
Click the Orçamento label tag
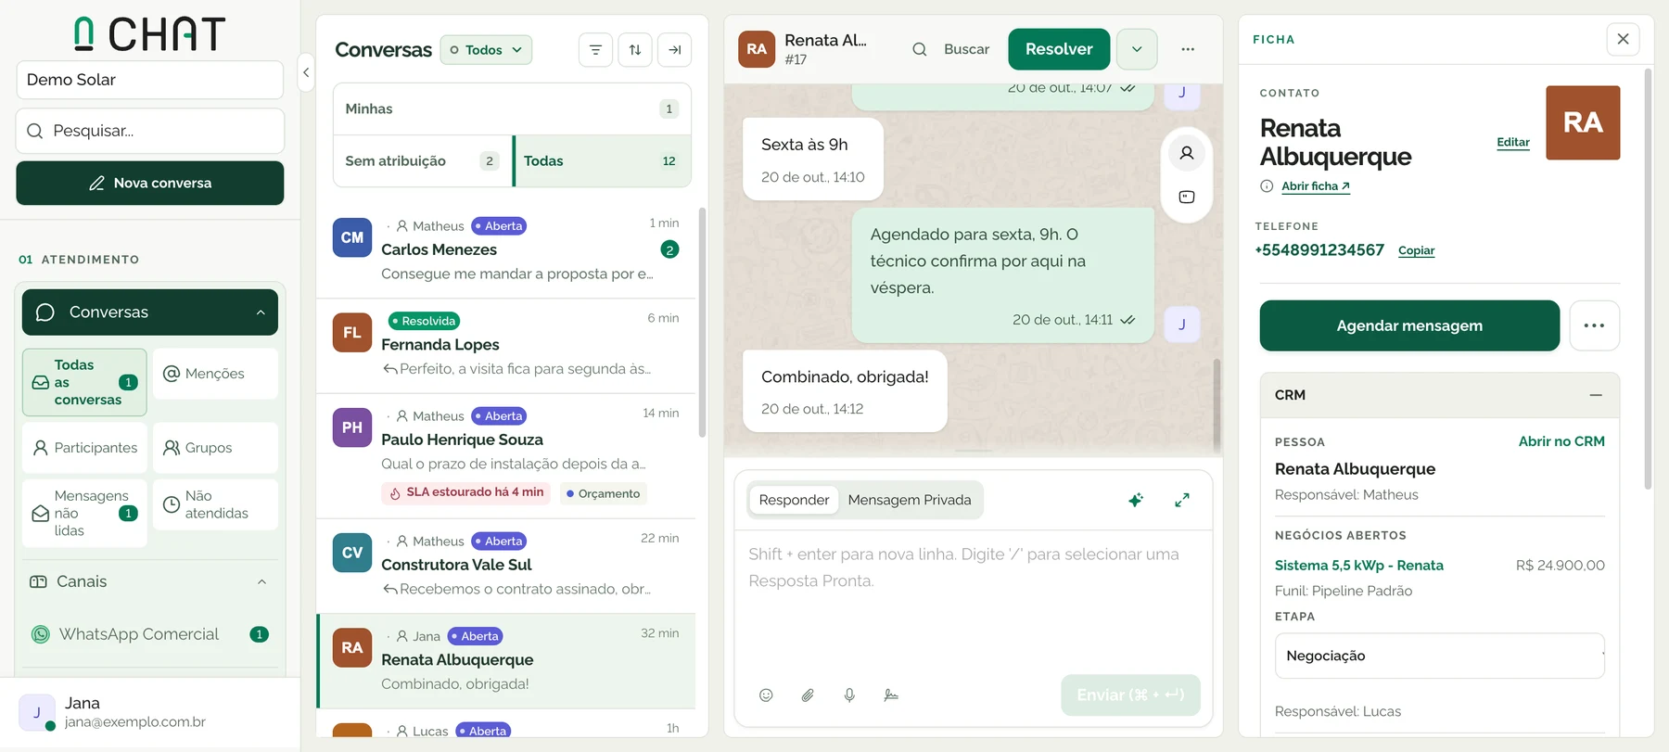point(603,493)
